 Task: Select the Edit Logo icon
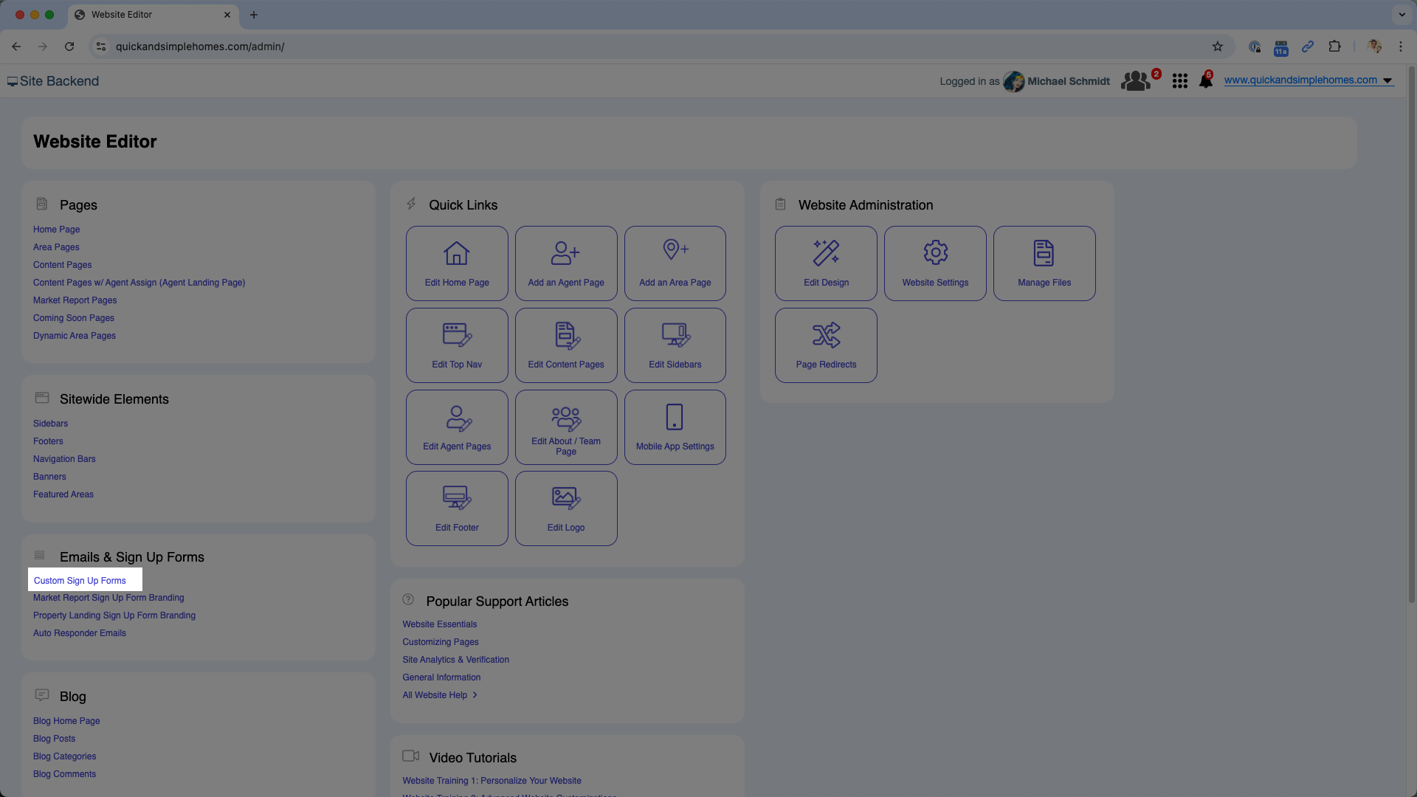click(565, 508)
